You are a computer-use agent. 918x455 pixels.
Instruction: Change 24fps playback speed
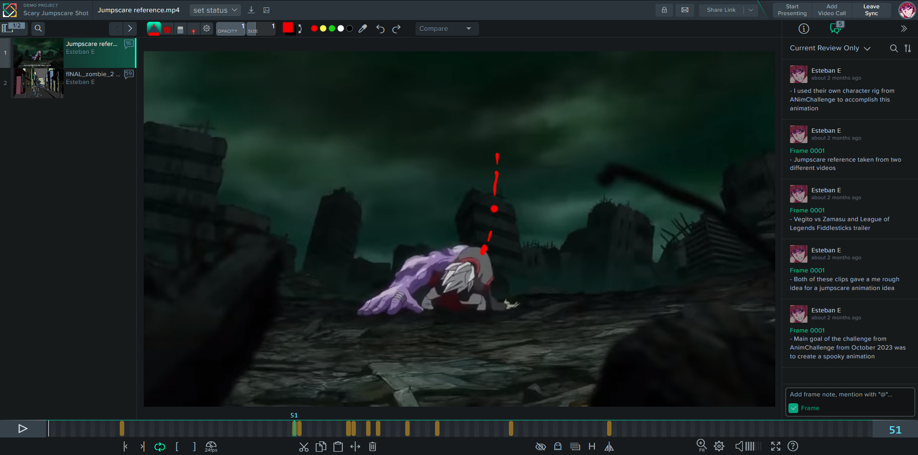tap(211, 447)
